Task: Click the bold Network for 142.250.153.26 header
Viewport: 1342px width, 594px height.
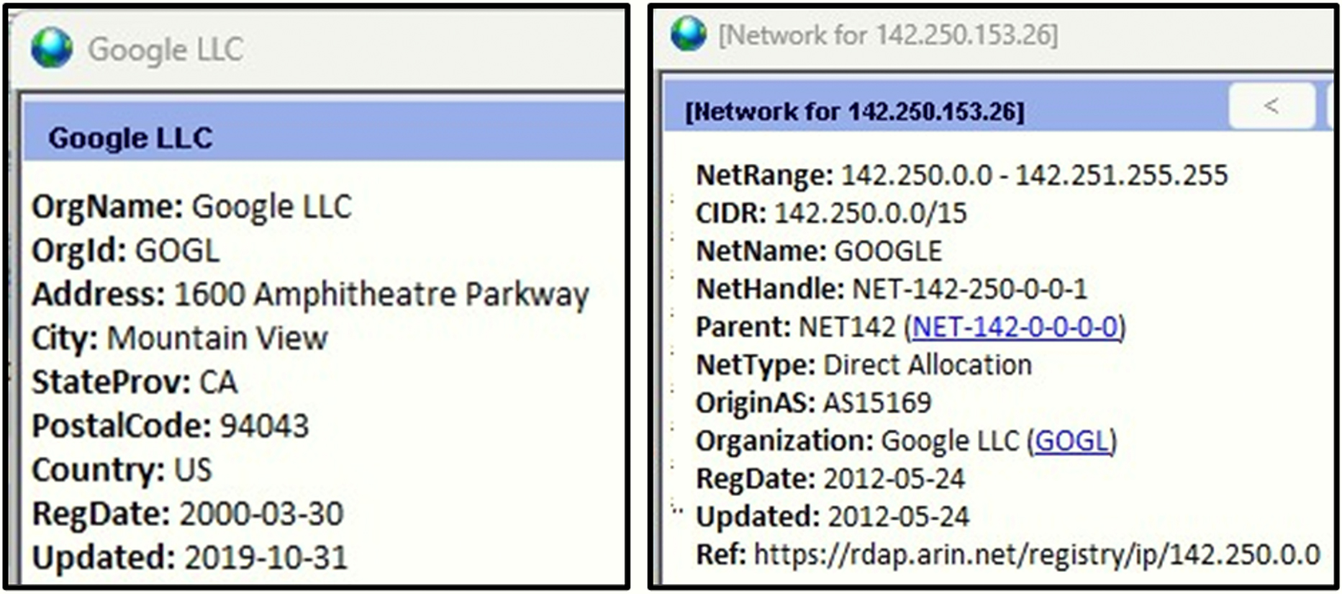Action: 854,112
